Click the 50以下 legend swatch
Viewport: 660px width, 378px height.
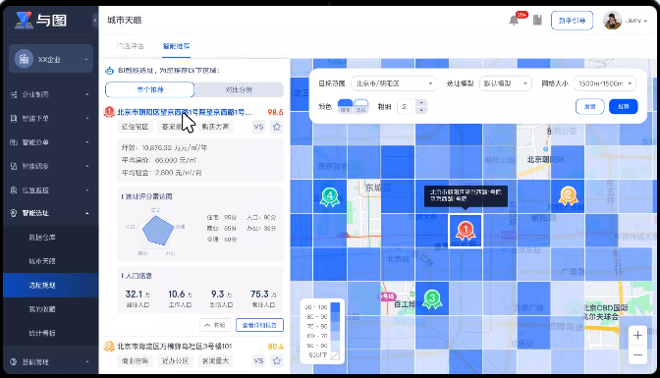click(x=335, y=355)
